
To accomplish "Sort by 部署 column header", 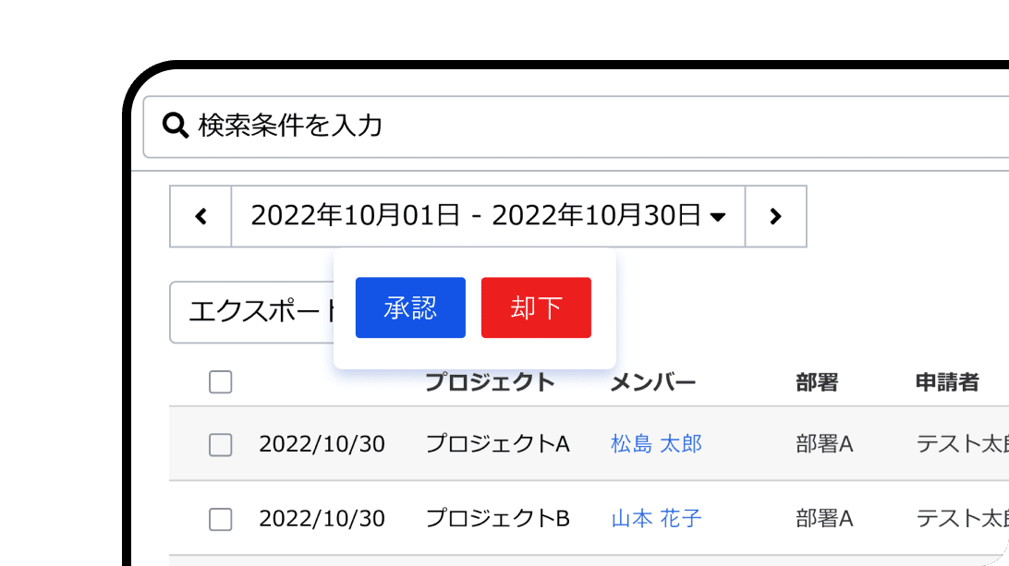I will [x=817, y=382].
